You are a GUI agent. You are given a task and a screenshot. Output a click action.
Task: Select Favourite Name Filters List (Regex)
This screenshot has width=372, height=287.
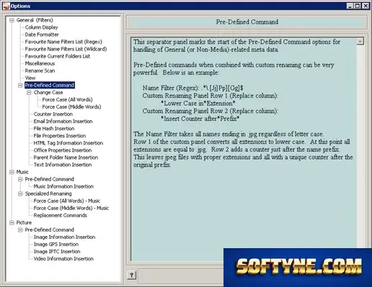coord(63,42)
